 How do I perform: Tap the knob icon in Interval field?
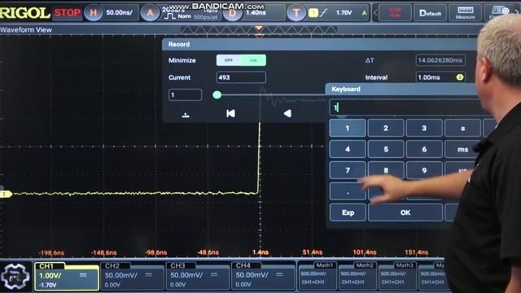click(x=460, y=77)
